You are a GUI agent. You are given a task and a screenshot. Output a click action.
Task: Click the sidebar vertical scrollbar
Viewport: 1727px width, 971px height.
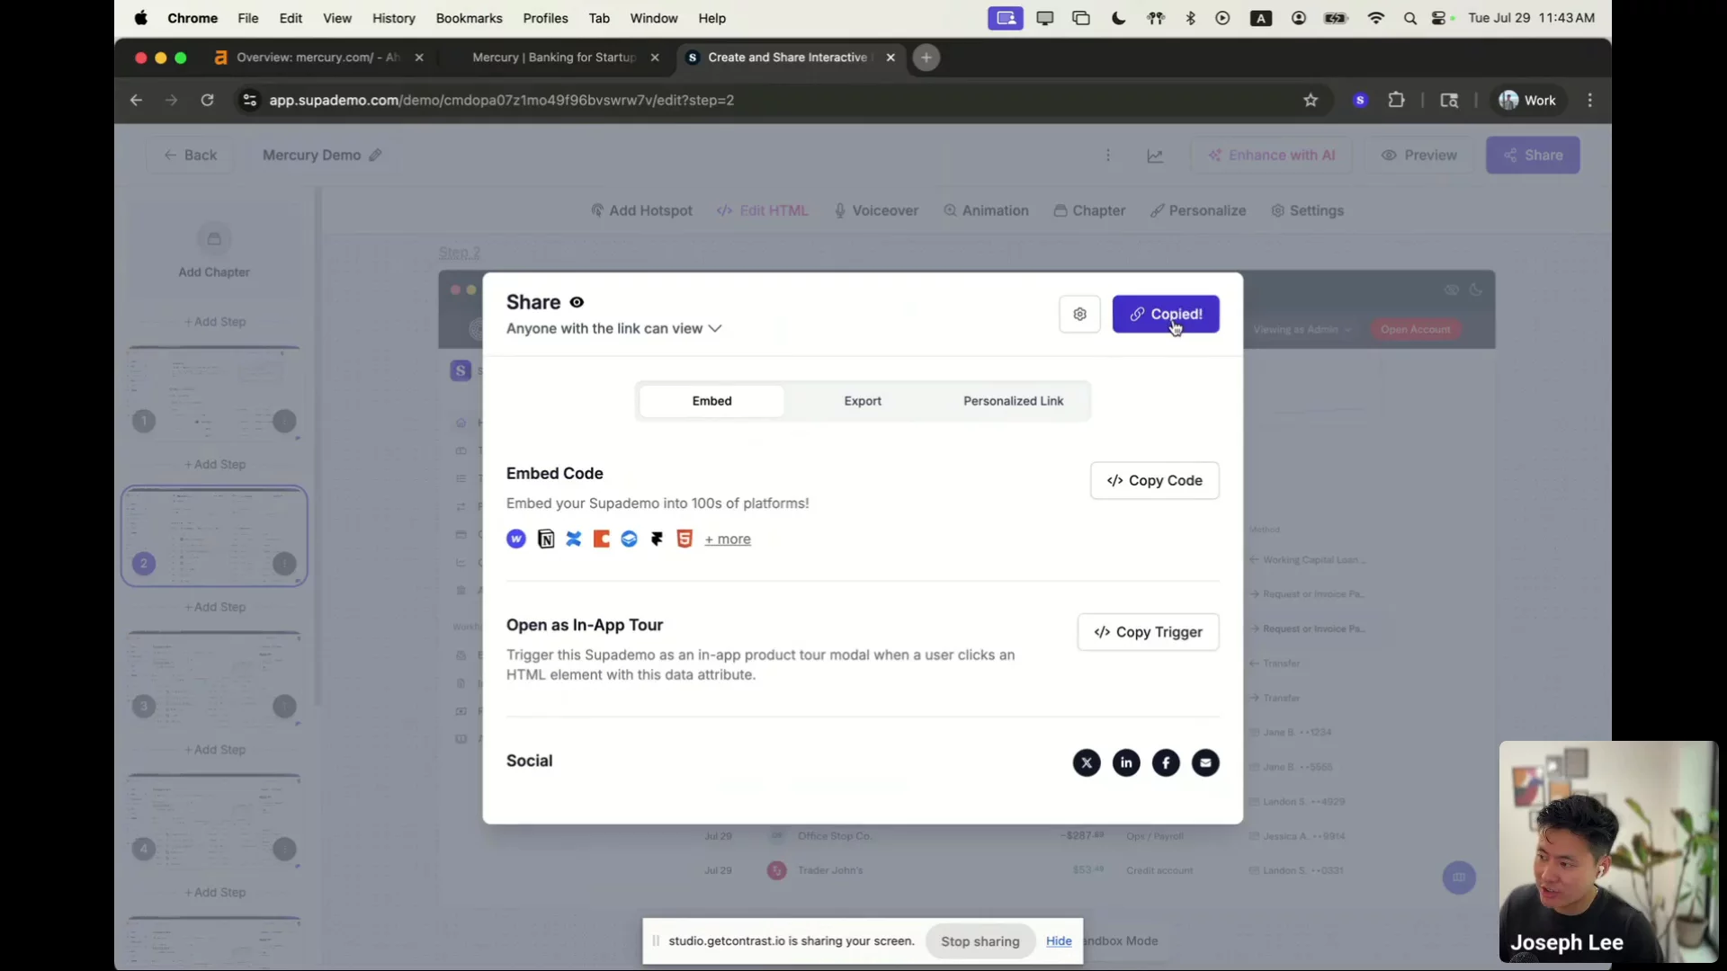pyautogui.click(x=318, y=447)
